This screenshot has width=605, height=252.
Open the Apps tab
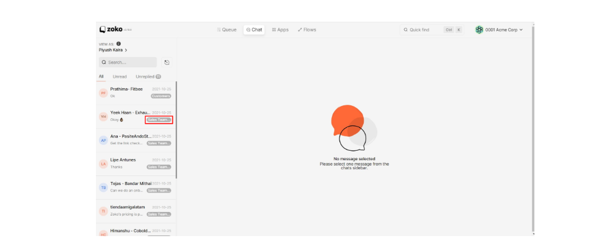click(280, 29)
